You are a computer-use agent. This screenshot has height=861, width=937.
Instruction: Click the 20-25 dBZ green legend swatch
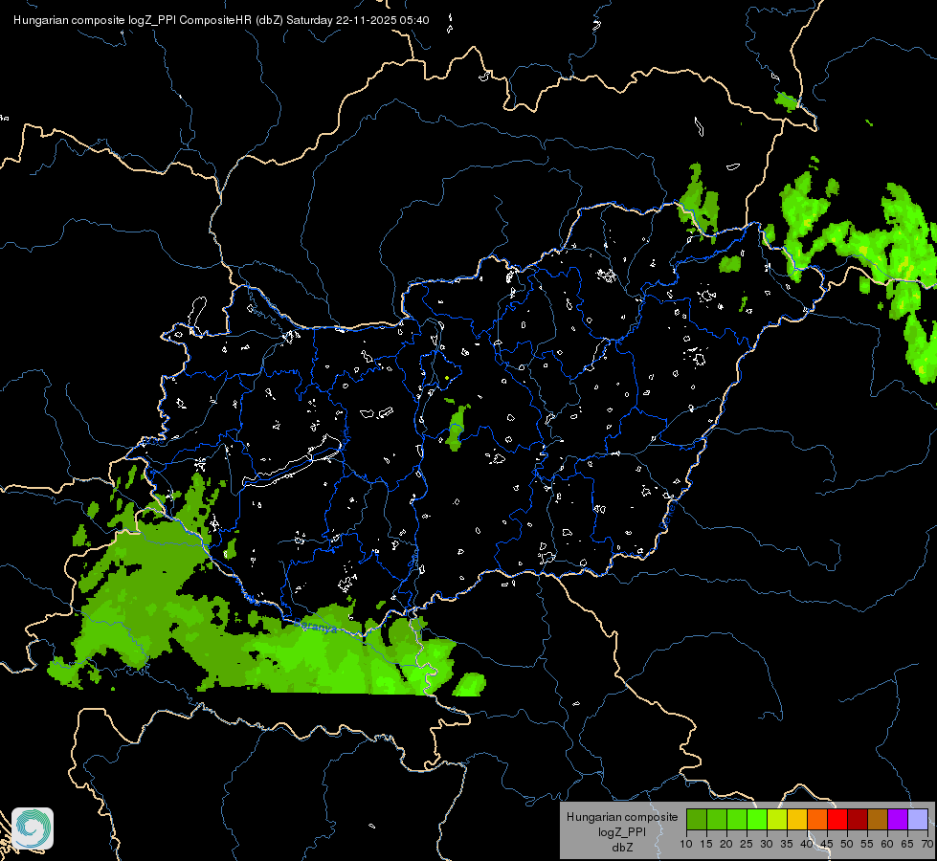[x=737, y=819]
